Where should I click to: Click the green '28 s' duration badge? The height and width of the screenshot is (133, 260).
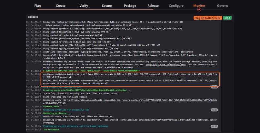(227, 18)
